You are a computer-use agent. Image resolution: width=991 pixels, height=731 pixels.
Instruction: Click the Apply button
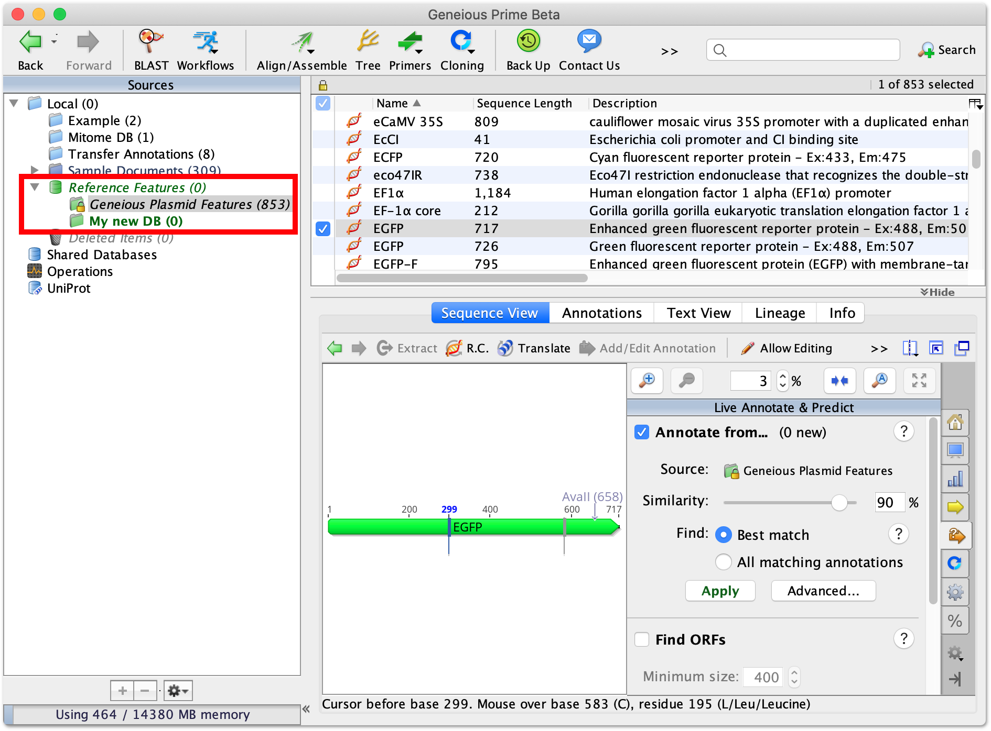click(720, 591)
